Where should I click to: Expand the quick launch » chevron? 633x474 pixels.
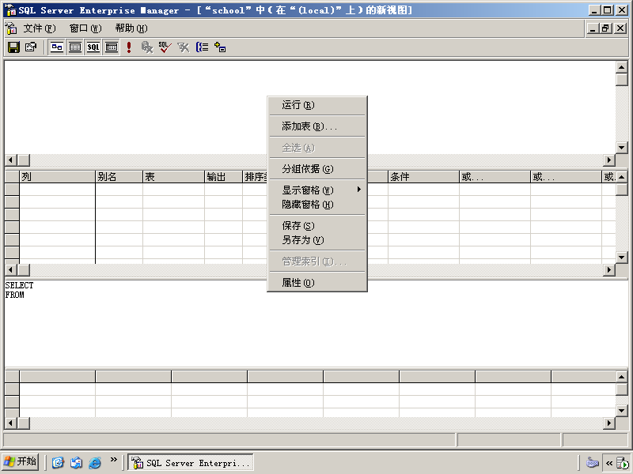coord(114,460)
